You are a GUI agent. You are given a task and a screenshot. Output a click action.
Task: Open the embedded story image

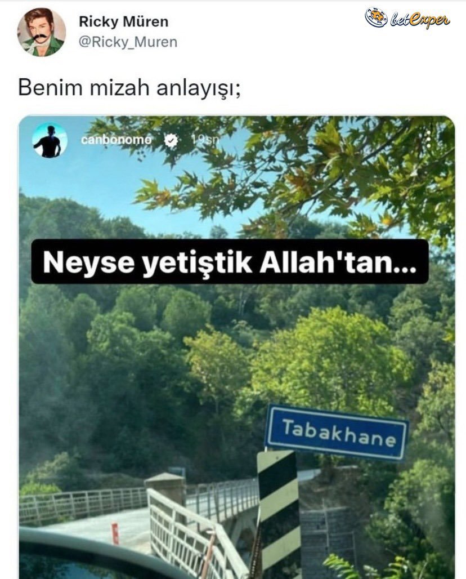(236, 348)
